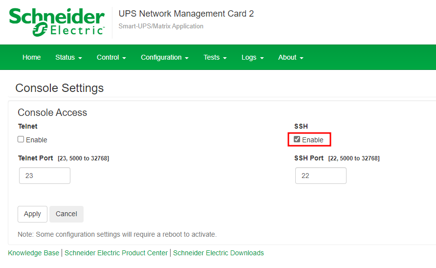Visit Schneider Electric Product Center link

click(x=116, y=253)
